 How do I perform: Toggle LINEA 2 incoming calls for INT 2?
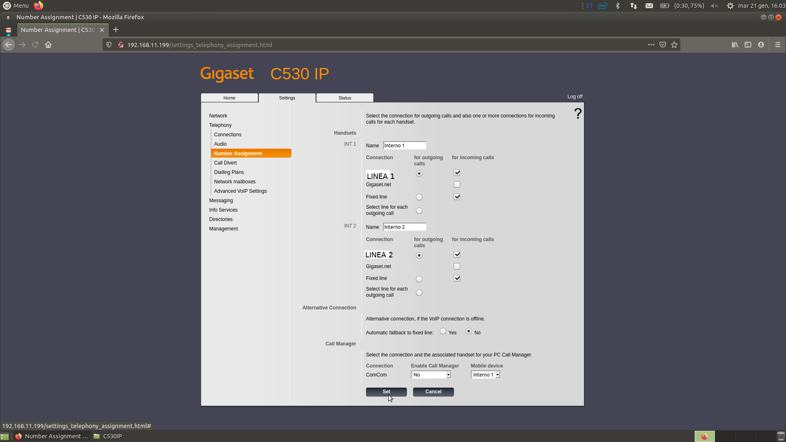(457, 255)
